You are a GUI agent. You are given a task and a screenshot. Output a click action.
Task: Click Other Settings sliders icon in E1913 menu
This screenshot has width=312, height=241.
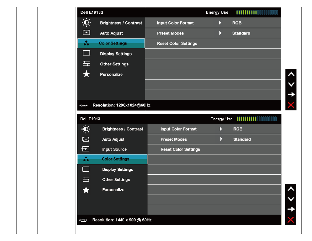(x=86, y=180)
